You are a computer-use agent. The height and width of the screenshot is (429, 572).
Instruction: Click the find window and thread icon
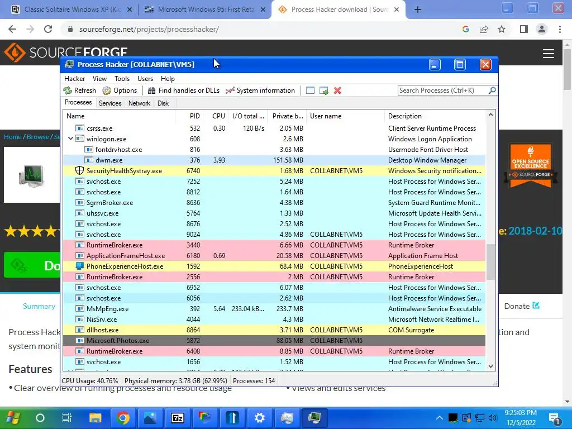point(323,90)
